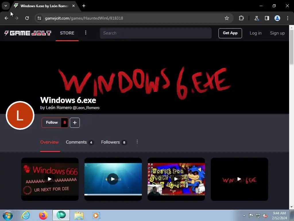The height and width of the screenshot is (221, 294).
Task: Click the page vertical scrollbar thumb
Action: [x=291, y=47]
